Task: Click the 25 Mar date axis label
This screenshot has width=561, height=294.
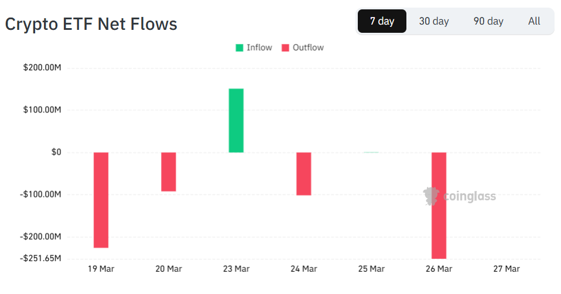Action: coord(371,269)
